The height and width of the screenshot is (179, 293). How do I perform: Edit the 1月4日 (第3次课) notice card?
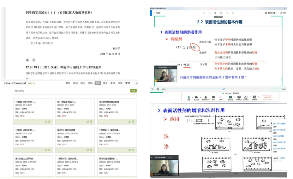[x=45, y=150]
